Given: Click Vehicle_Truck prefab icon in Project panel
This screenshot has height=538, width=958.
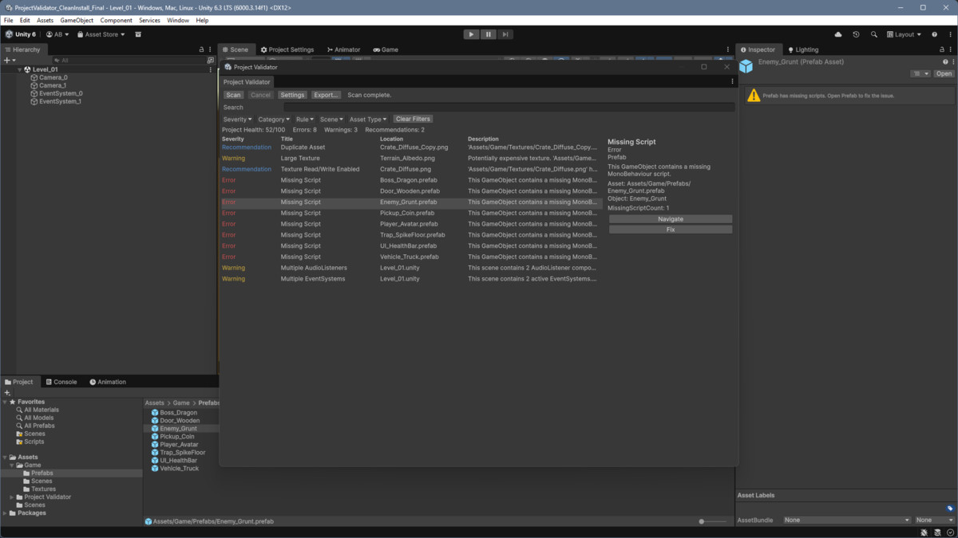Looking at the screenshot, I should (155, 469).
